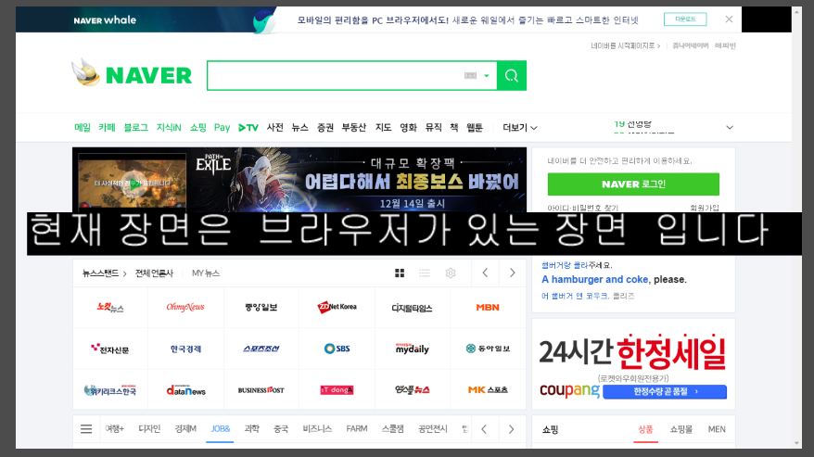This screenshot has width=814, height=457.
Task: Open the MBN publisher logo
Action: pyautogui.click(x=488, y=308)
